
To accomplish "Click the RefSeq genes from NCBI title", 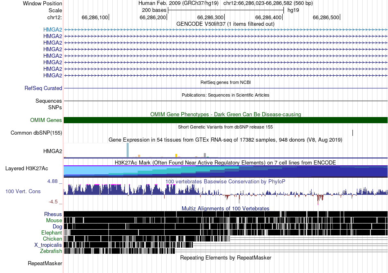I will click(x=226, y=82).
